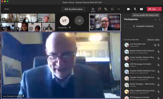The image size is (163, 99).
Task: Select Braulio Octavio Ortiz Navarro in list
Action: pyautogui.click(x=142, y=52)
